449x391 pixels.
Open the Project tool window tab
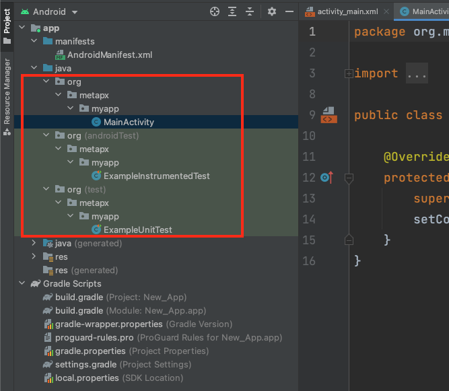7,26
